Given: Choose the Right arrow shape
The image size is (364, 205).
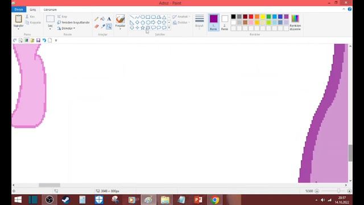Looking at the screenshot, I should tap(153, 22).
